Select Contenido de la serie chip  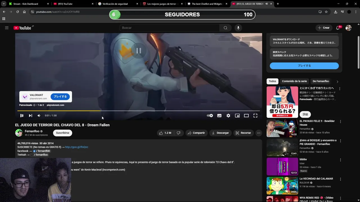coord(294,81)
